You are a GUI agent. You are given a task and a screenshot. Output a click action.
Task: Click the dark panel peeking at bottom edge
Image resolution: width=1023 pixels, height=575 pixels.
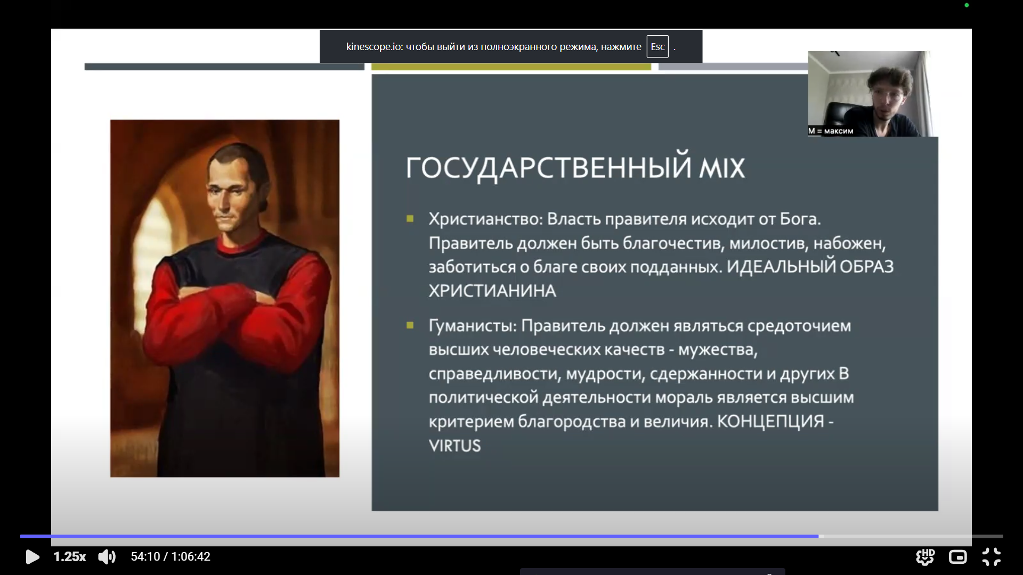(652, 572)
